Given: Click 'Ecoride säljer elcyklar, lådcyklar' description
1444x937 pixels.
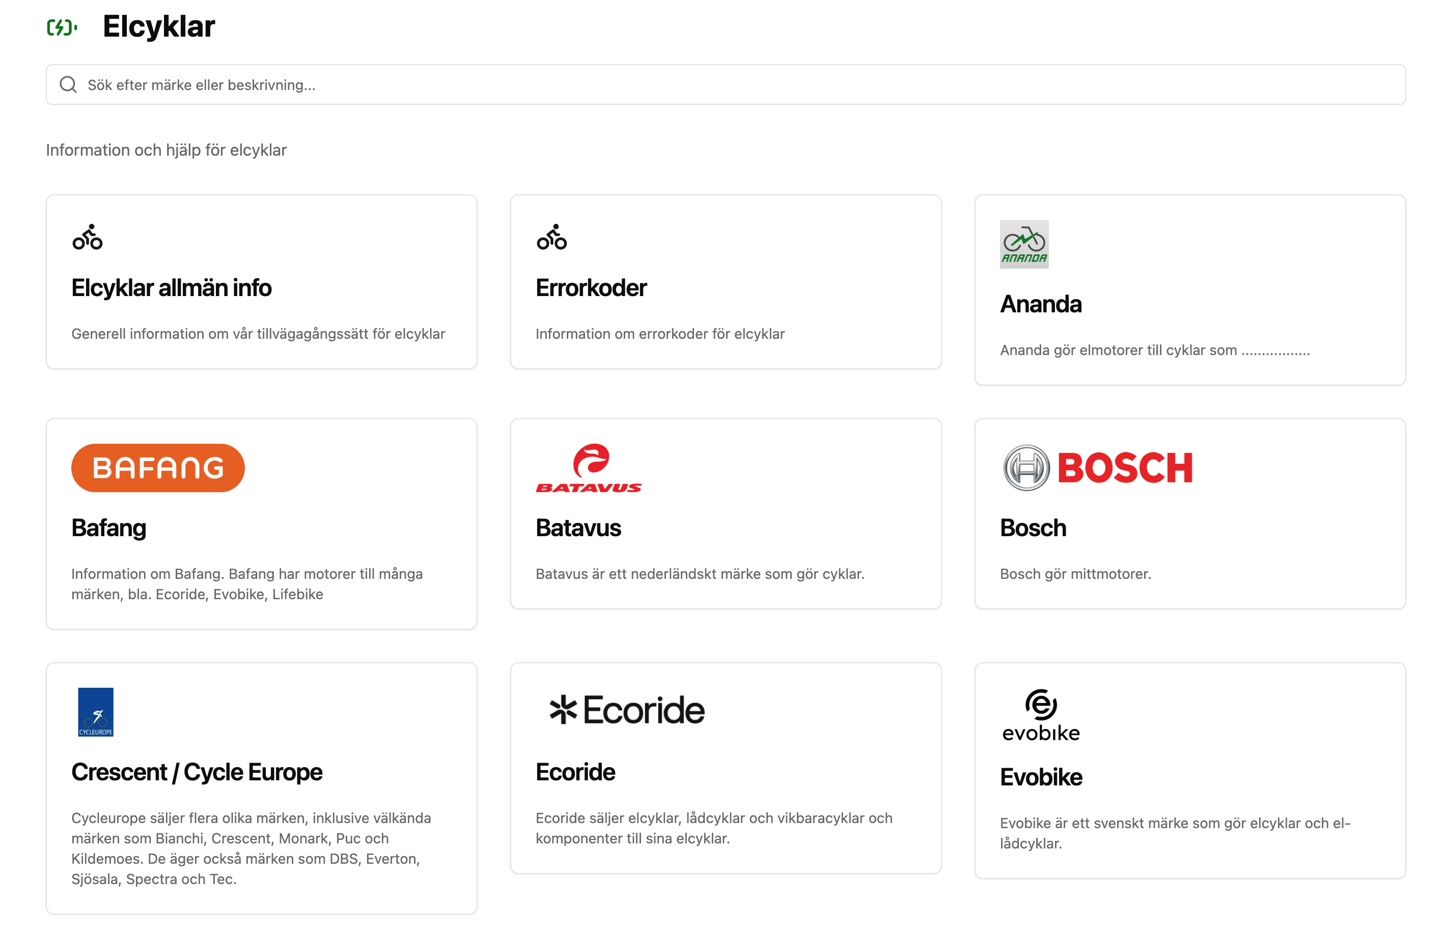Looking at the screenshot, I should point(714,829).
